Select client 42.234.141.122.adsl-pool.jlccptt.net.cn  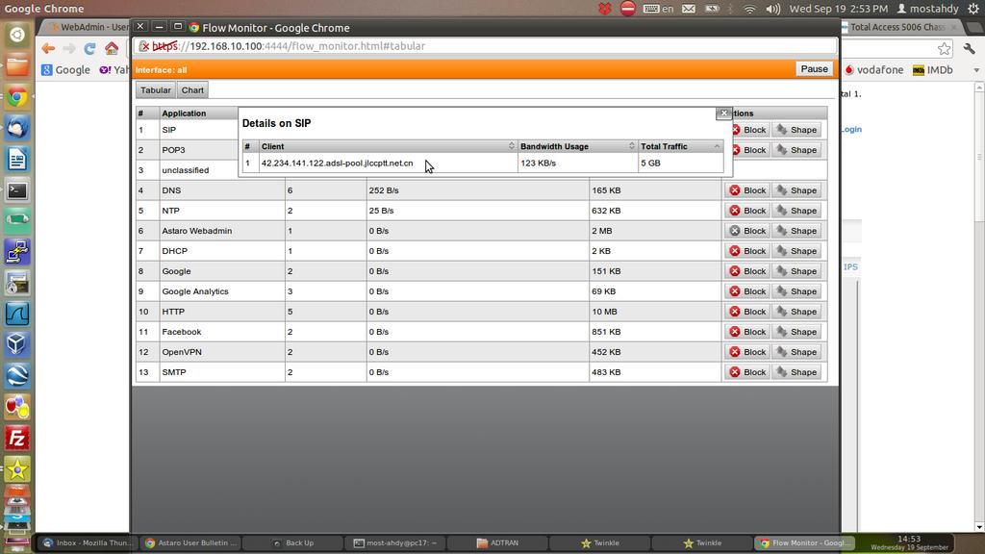point(338,164)
